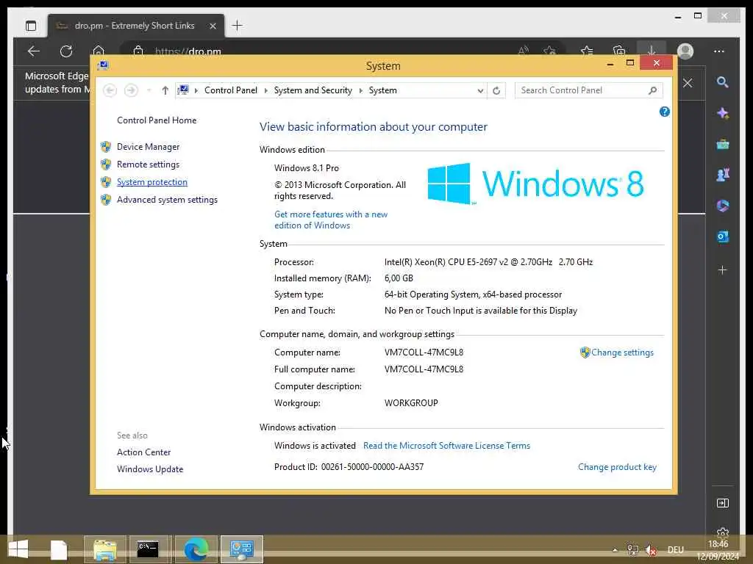This screenshot has width=753, height=564.
Task: Click the Control Panel forward arrow
Action: tap(131, 90)
